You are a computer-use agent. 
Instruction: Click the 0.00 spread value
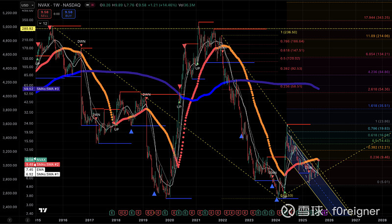click(57, 14)
